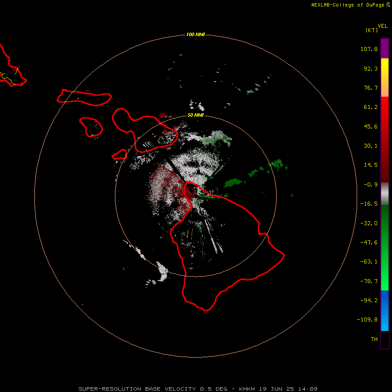Click the 50 NMI range ring label
Image resolution: width=392 pixels, height=392 pixels.
196,115
